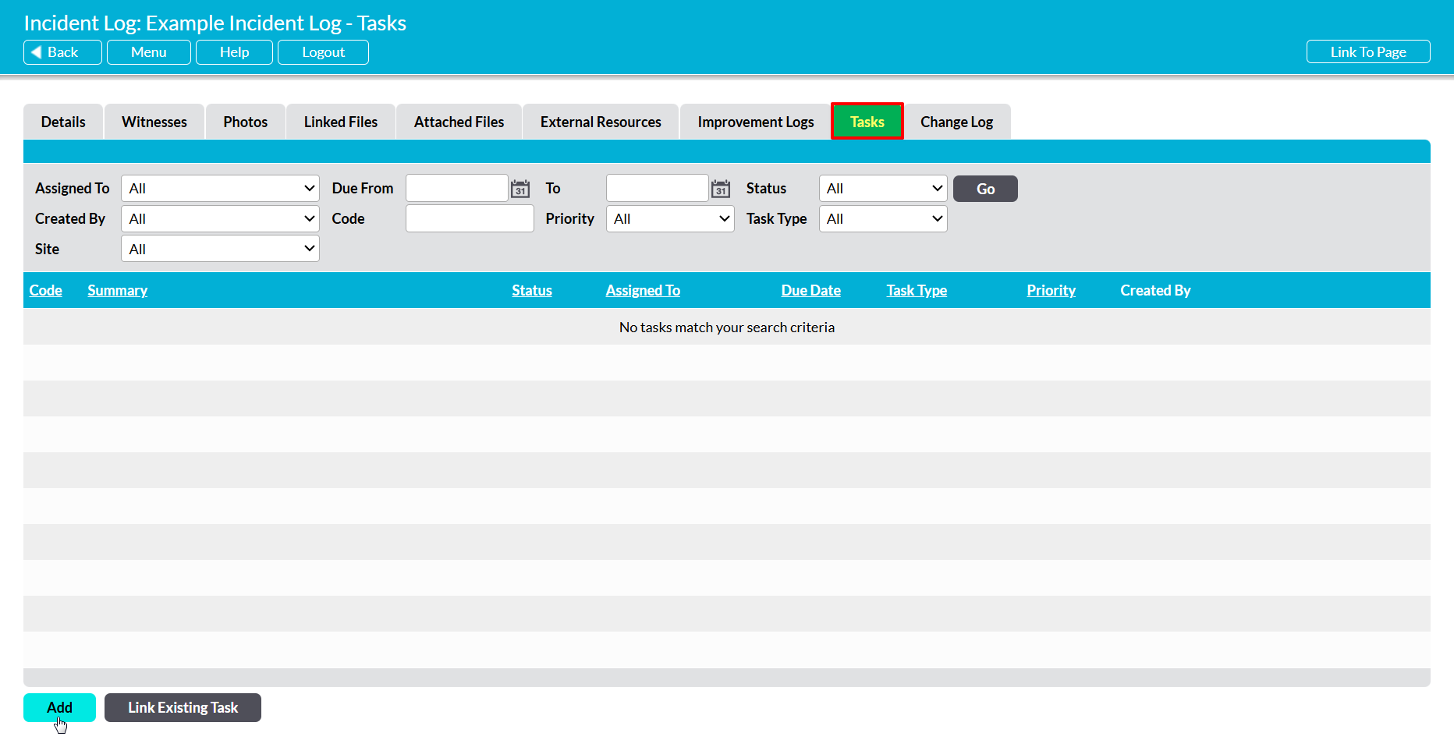The image size is (1454, 740).
Task: Expand the Created By dropdown
Action: point(220,219)
